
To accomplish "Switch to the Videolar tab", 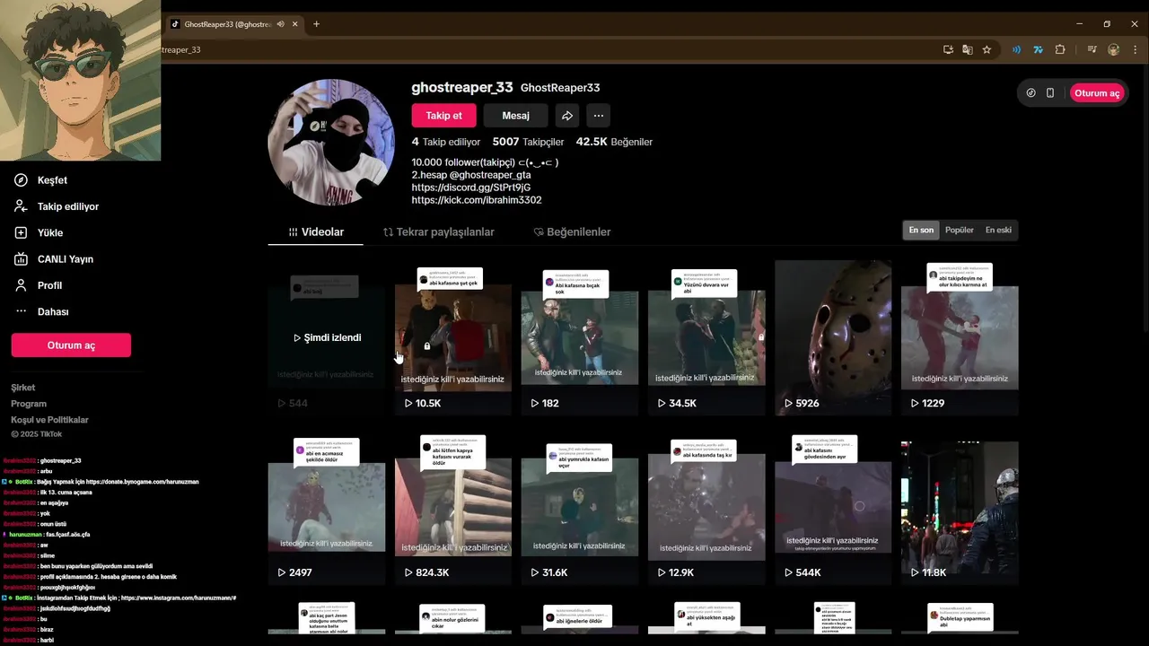I will click(x=316, y=231).
